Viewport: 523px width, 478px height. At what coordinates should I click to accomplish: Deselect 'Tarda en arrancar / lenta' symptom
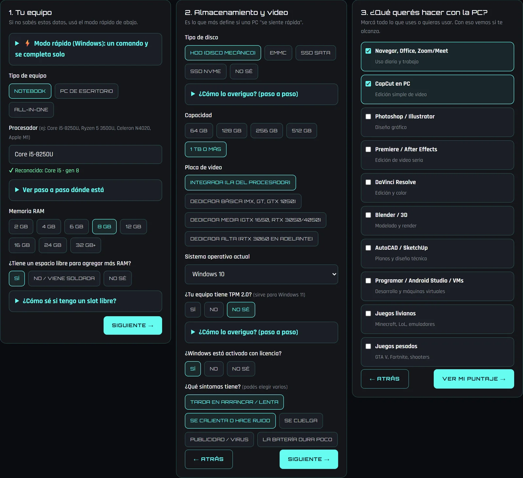[234, 402]
